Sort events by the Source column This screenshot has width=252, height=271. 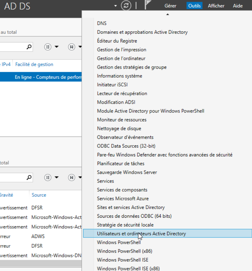coord(39,195)
